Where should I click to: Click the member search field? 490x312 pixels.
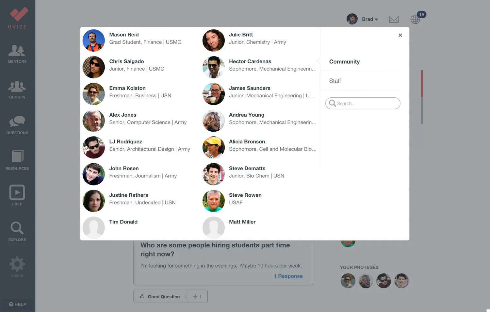363,103
